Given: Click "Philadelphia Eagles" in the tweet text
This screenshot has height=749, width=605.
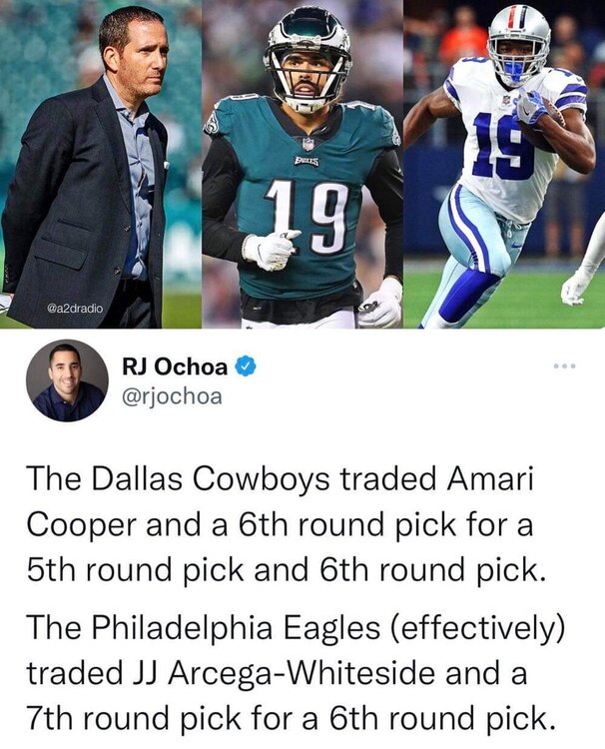Looking at the screenshot, I should click(x=236, y=628).
